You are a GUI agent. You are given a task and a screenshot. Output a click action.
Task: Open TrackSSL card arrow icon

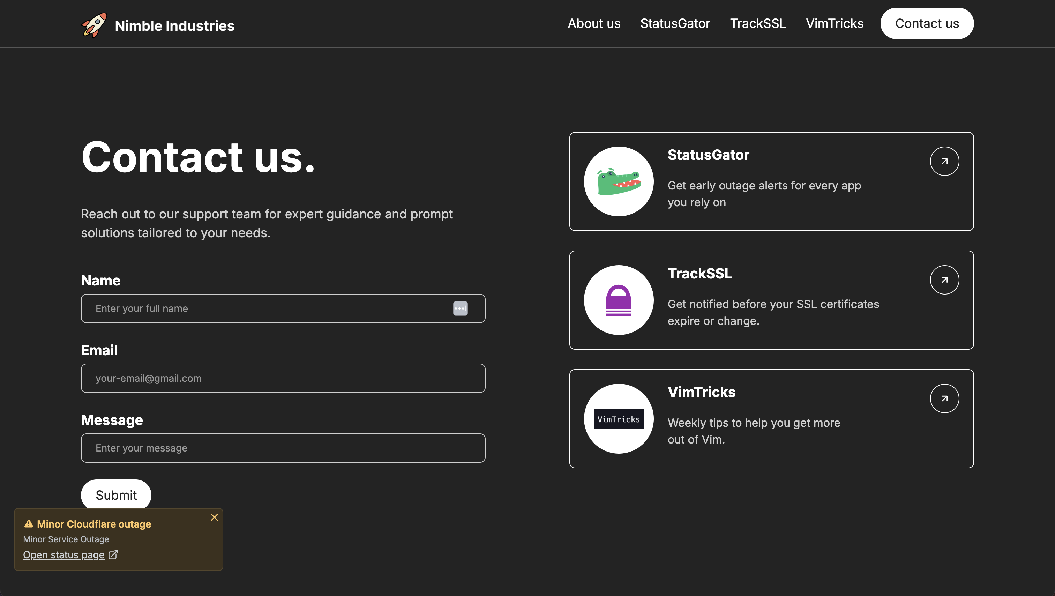pos(944,280)
